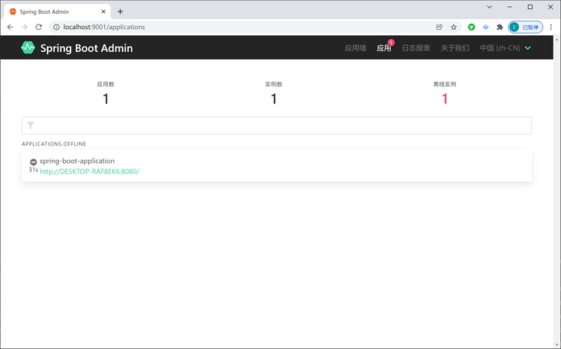Go back to the previous page
561x349 pixels.
pos(10,27)
